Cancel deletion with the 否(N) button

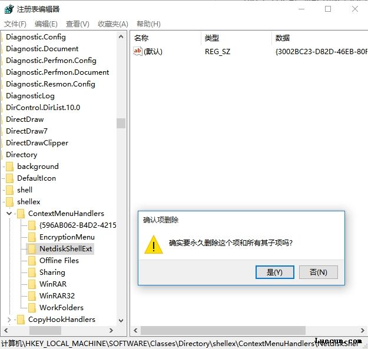click(x=319, y=272)
